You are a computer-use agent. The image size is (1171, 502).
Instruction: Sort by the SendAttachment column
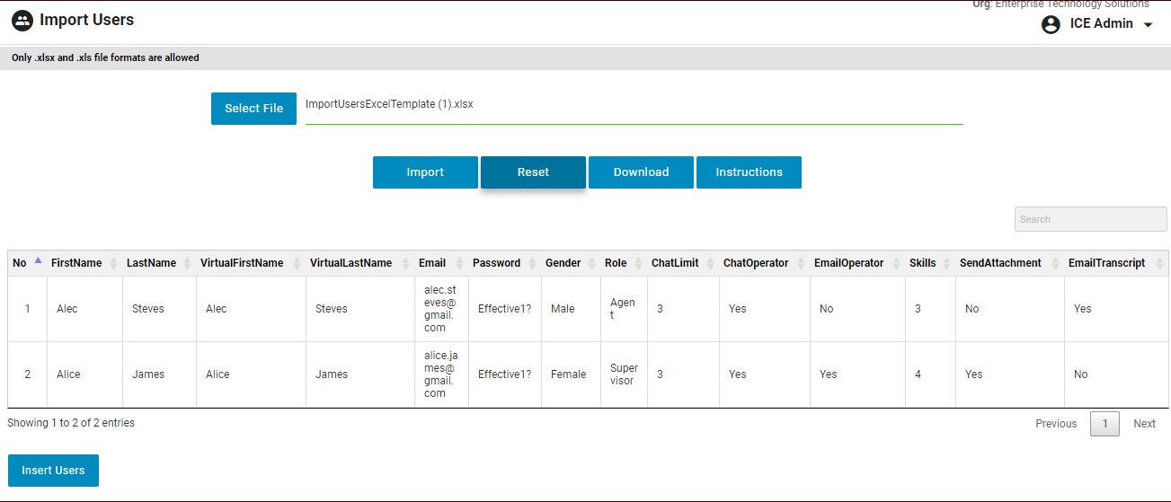(1000, 263)
